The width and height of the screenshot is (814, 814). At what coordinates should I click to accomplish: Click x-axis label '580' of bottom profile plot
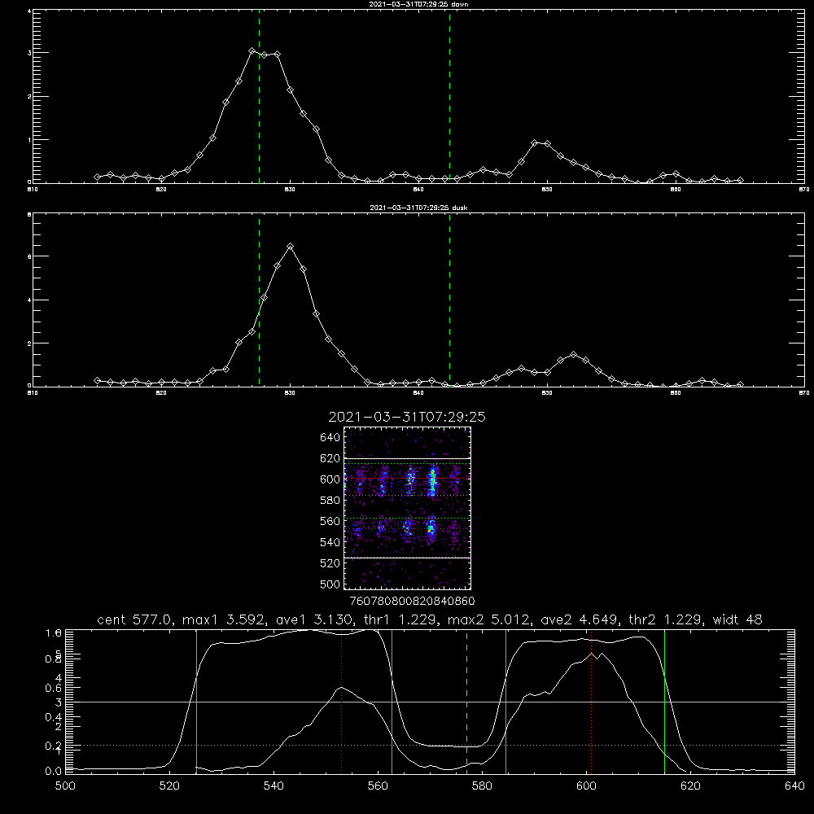[482, 786]
